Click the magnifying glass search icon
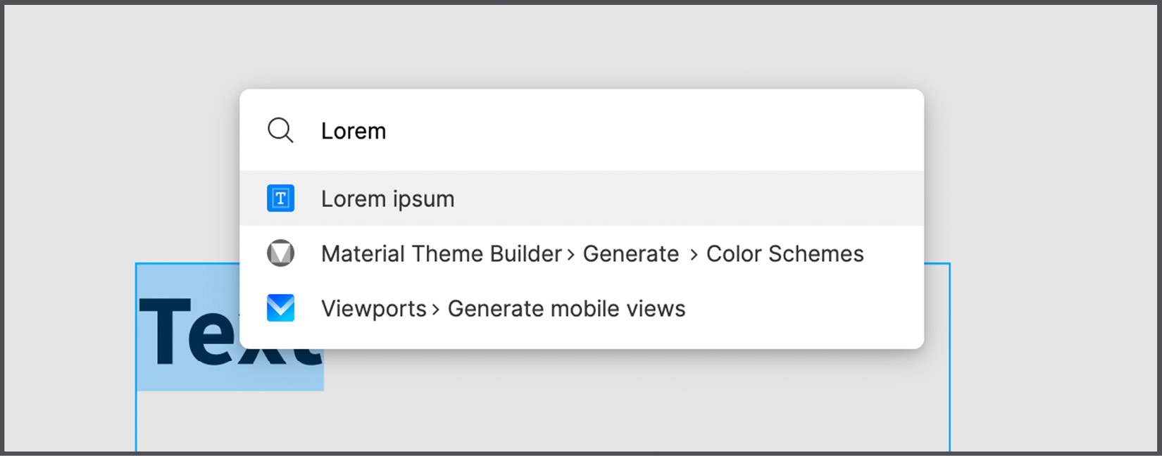The width and height of the screenshot is (1162, 456). (280, 130)
